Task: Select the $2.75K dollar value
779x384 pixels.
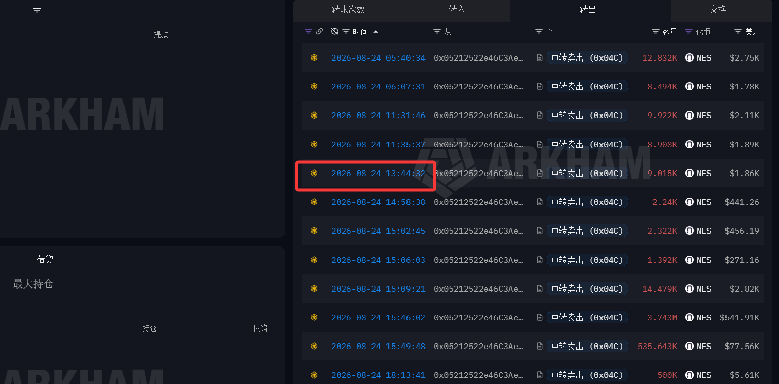Action: pos(745,58)
